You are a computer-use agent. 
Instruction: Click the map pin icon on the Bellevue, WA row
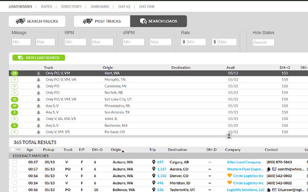pos(154,190)
